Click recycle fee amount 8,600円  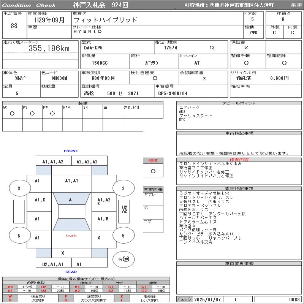pos(279,78)
